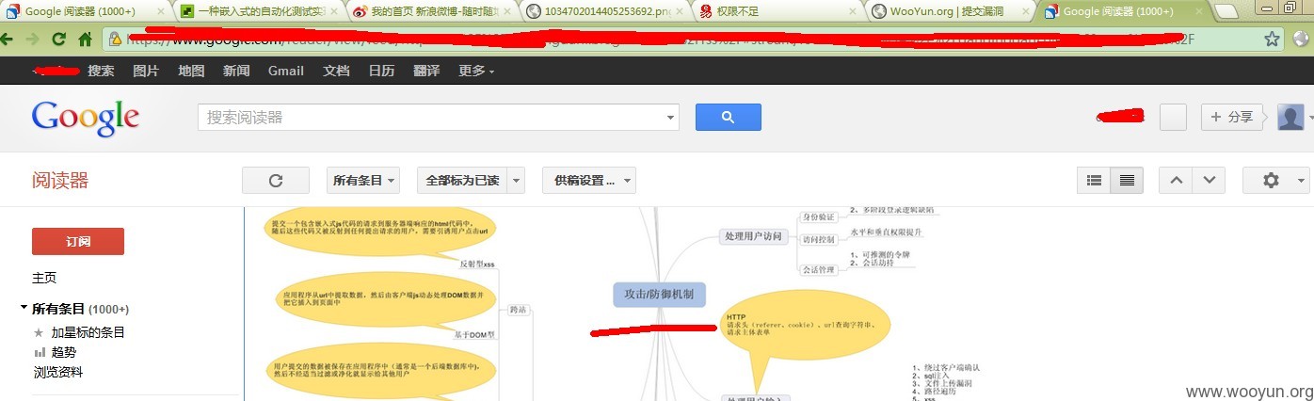Open the 供稿设置 dropdown
1314x401 pixels.
tap(589, 180)
